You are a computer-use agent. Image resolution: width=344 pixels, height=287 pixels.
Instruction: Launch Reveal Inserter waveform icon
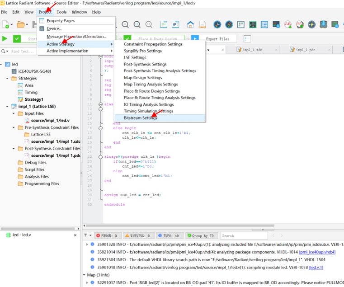tap(288, 24)
